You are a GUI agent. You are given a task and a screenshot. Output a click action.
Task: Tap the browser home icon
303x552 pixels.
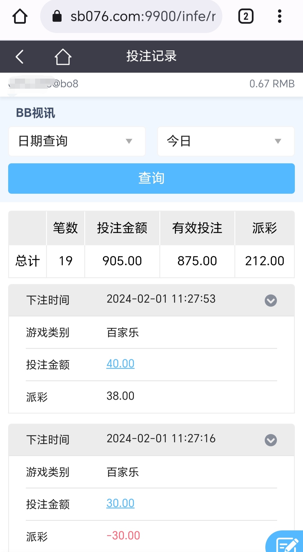[x=20, y=16]
